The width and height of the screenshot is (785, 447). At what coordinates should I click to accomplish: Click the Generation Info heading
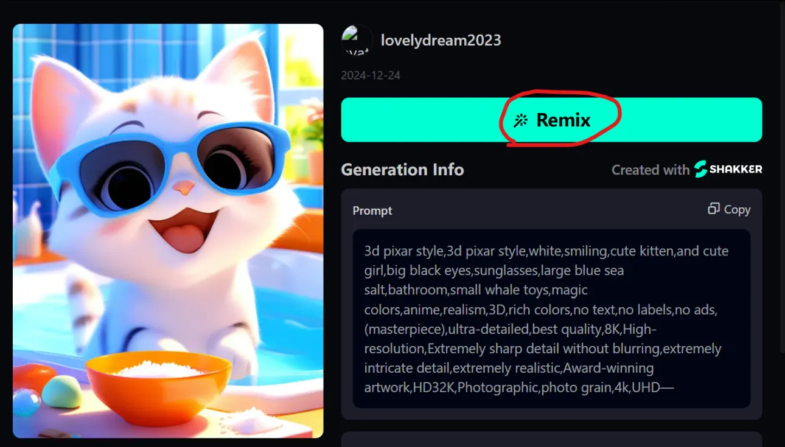coord(402,169)
